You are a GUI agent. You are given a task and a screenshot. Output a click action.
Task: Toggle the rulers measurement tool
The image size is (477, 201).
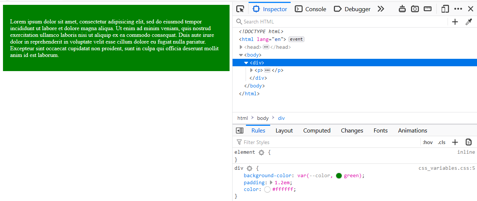pyautogui.click(x=427, y=9)
